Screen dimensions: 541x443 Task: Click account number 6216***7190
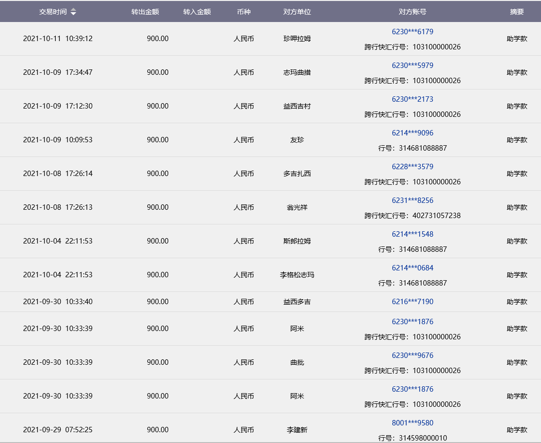412,302
